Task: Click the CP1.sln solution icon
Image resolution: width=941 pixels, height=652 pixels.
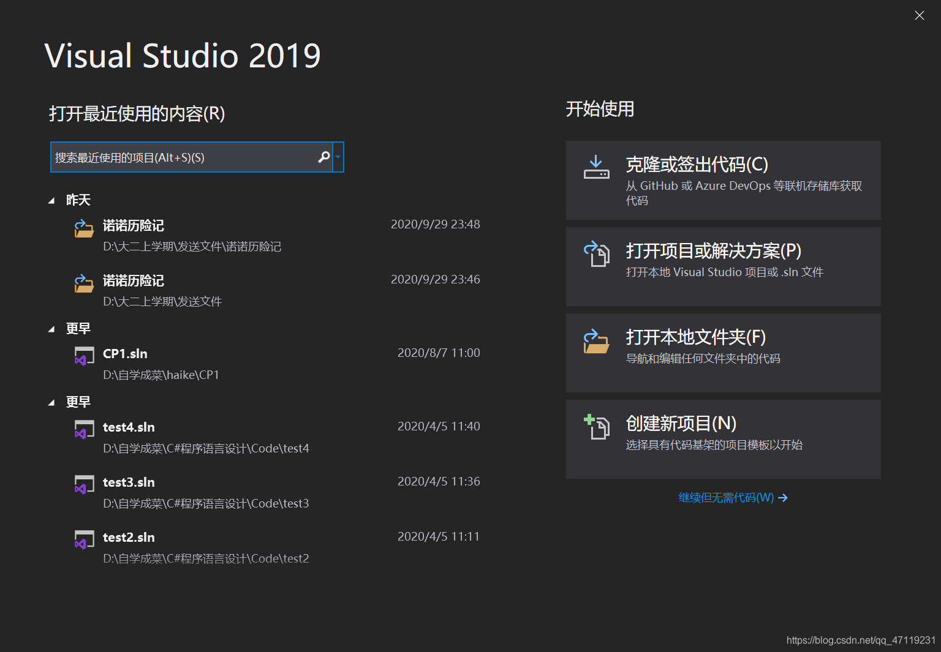Action: click(x=84, y=356)
